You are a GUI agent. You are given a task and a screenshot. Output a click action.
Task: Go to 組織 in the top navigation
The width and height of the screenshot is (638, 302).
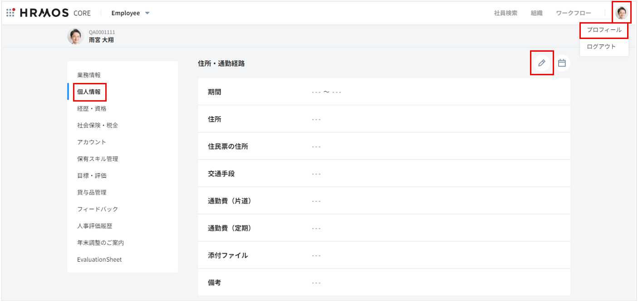(536, 13)
